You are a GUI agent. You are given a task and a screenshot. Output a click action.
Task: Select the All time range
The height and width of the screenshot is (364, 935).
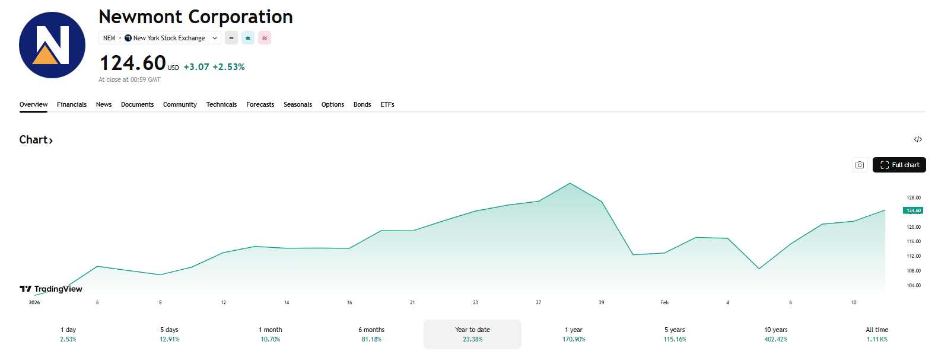tap(877, 334)
